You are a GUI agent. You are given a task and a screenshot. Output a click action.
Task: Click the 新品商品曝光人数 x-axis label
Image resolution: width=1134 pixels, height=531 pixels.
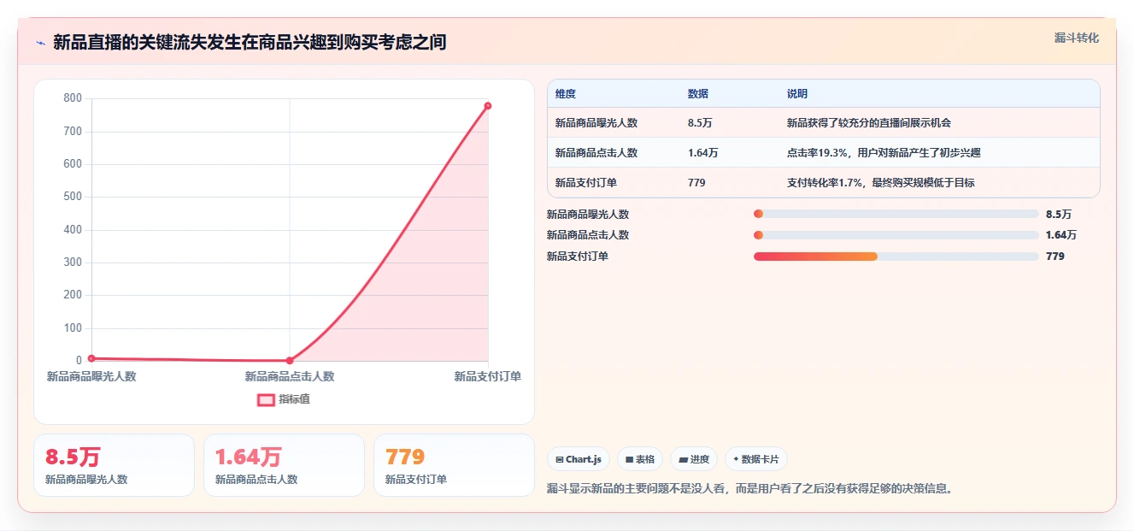pos(91,376)
